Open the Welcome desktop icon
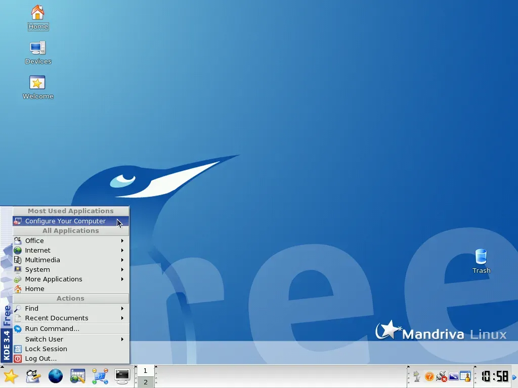 click(37, 87)
